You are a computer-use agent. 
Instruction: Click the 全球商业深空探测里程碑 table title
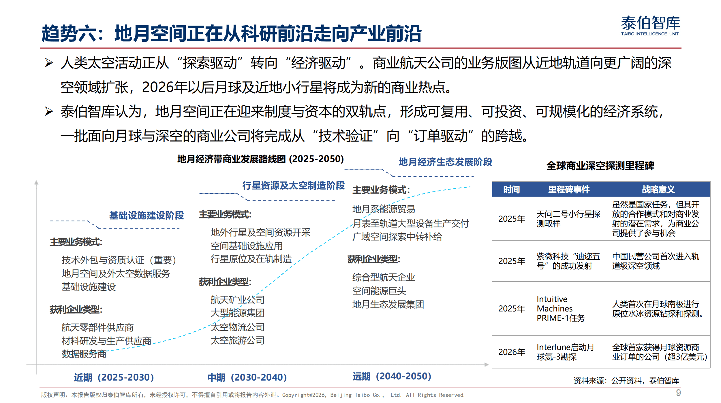600,166
